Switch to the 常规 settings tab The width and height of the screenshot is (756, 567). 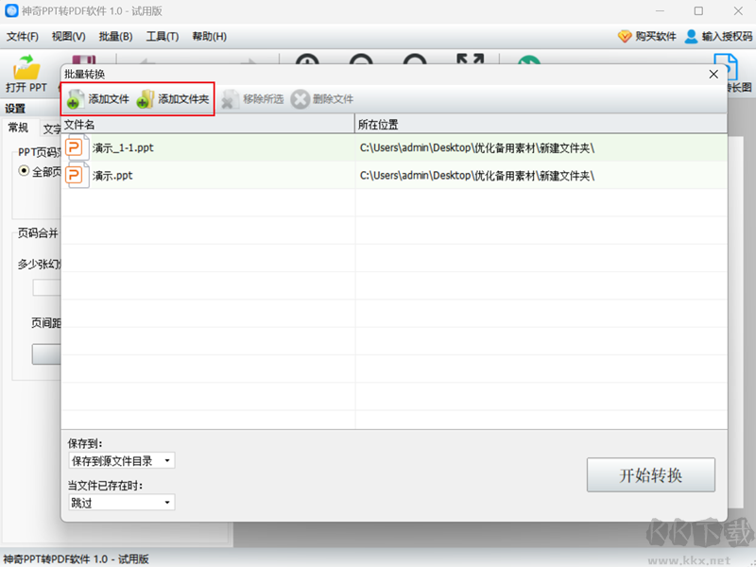[x=18, y=128]
